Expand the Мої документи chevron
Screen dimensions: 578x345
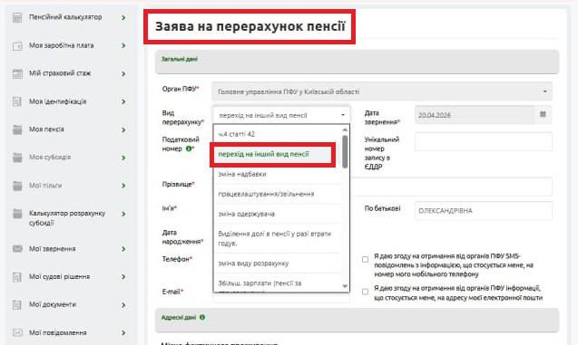click(123, 305)
